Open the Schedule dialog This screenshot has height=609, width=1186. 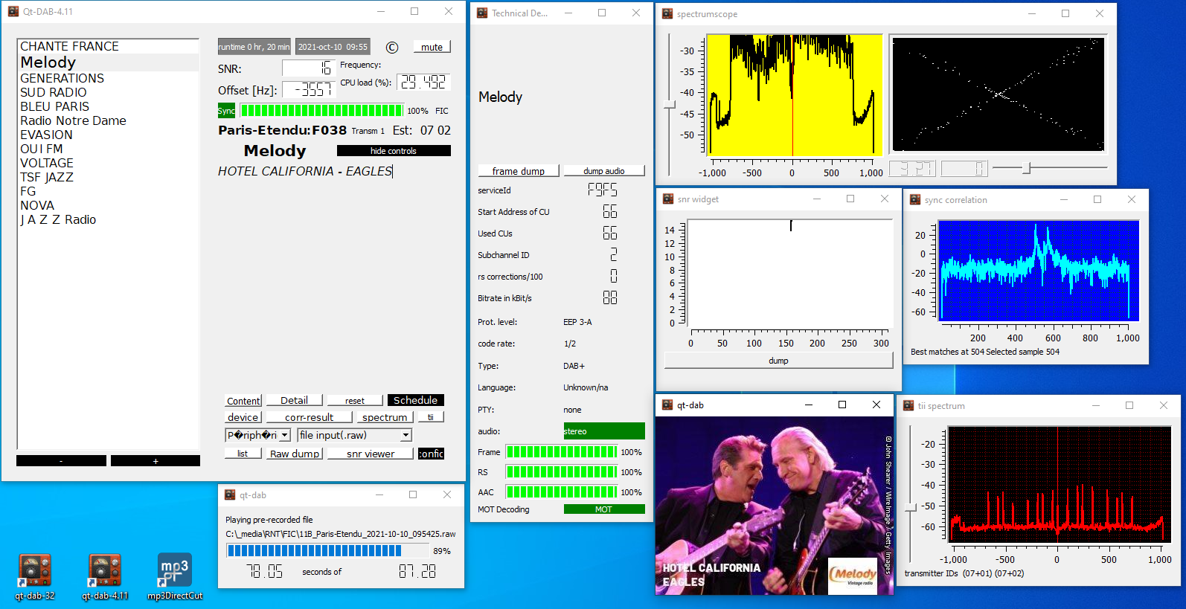click(415, 401)
